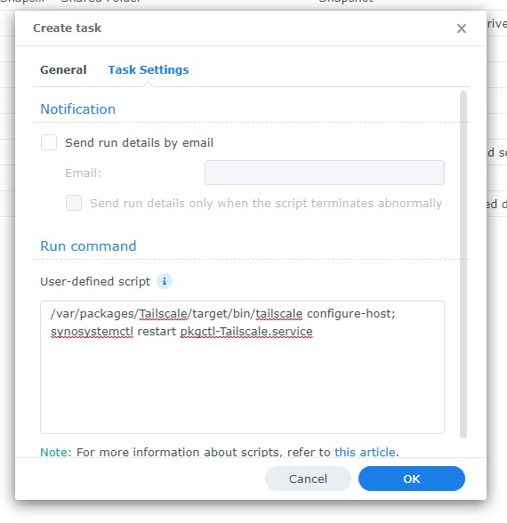This screenshot has width=507, height=523.
Task: Open the User-defined script info icon
Action: [165, 281]
